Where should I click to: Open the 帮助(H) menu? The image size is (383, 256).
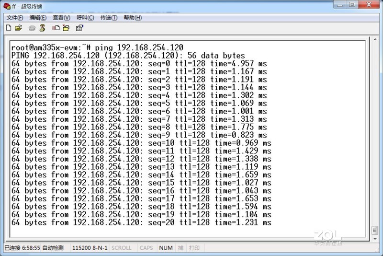coord(133,18)
